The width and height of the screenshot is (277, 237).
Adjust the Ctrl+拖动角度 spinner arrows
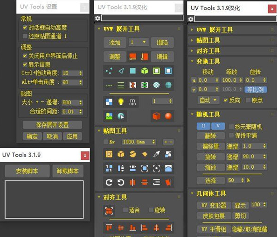point(81,73)
